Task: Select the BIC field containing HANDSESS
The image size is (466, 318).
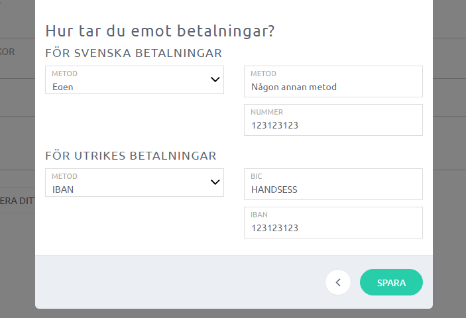Action: click(333, 189)
